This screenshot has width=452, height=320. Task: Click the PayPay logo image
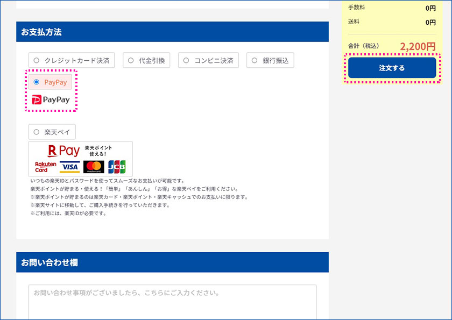(51, 99)
